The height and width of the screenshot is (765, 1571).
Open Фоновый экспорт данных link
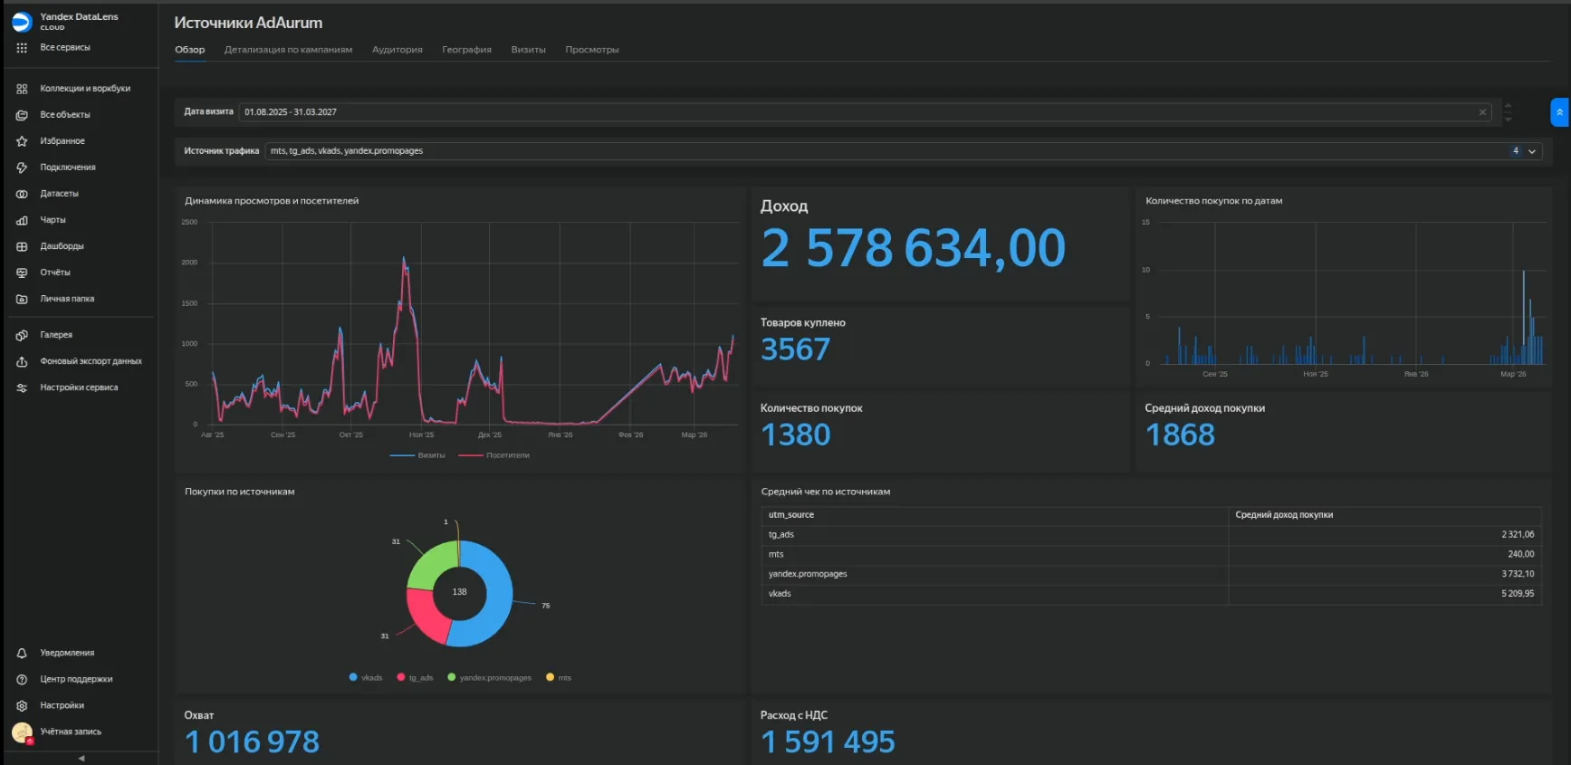91,361
